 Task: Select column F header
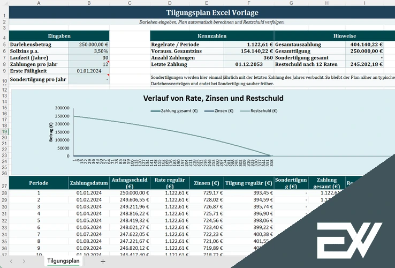coord(249,3)
